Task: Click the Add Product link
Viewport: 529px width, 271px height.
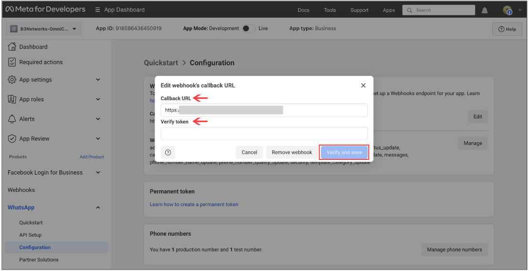Action: [x=92, y=157]
